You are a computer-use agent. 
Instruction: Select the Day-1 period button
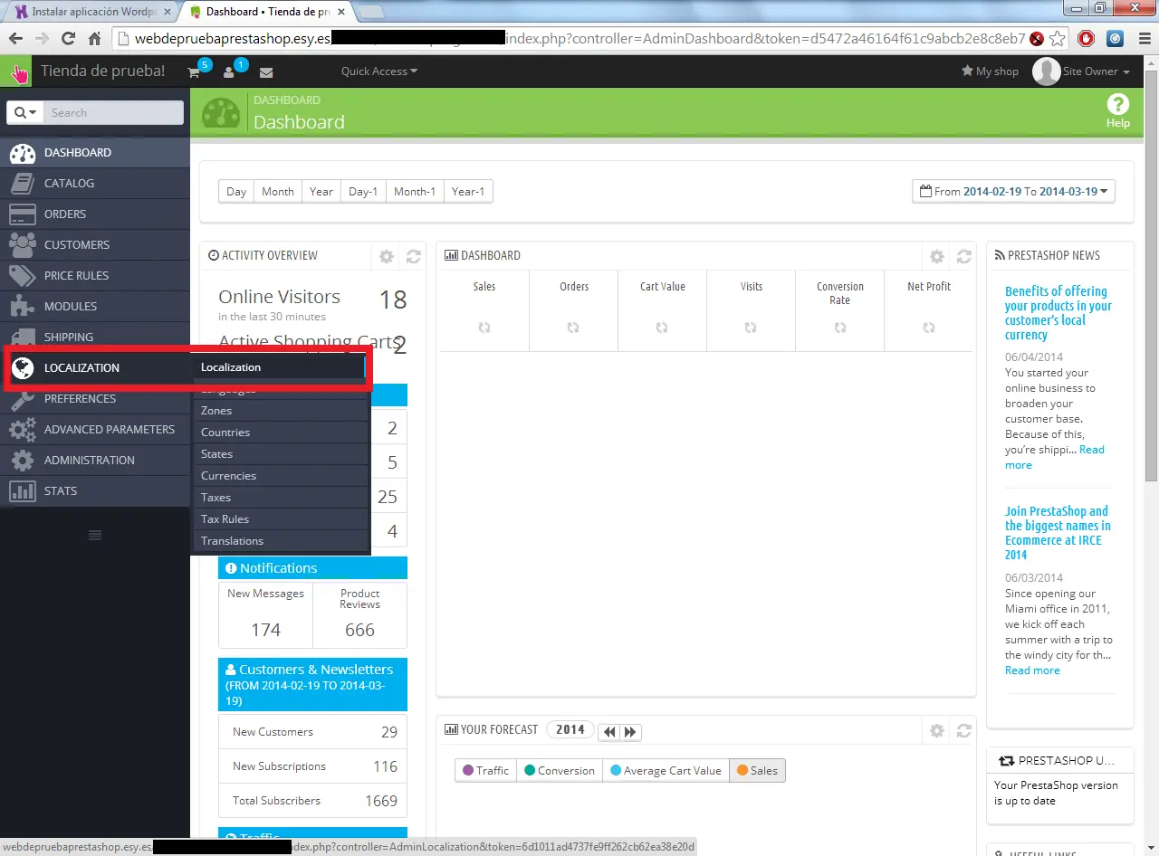point(363,192)
